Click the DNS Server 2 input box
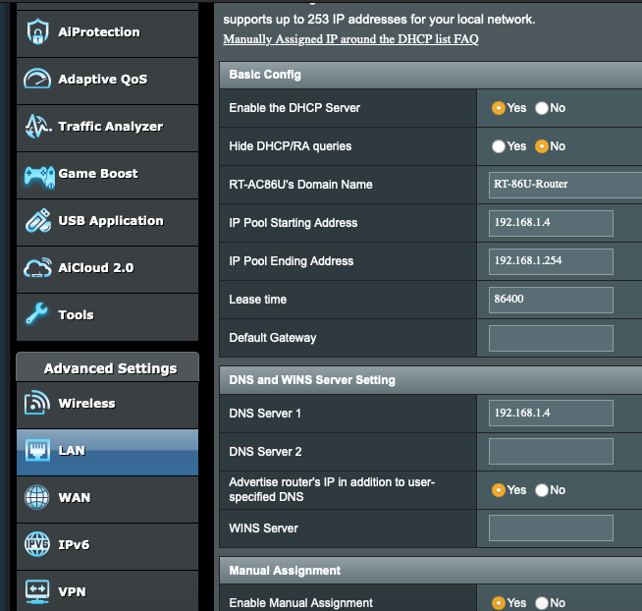Screen dimensions: 642x611 coord(551,452)
